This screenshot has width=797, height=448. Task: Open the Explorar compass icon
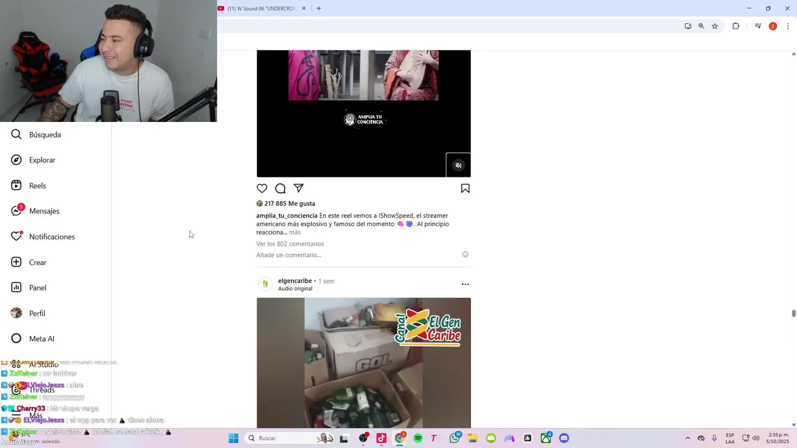16,160
